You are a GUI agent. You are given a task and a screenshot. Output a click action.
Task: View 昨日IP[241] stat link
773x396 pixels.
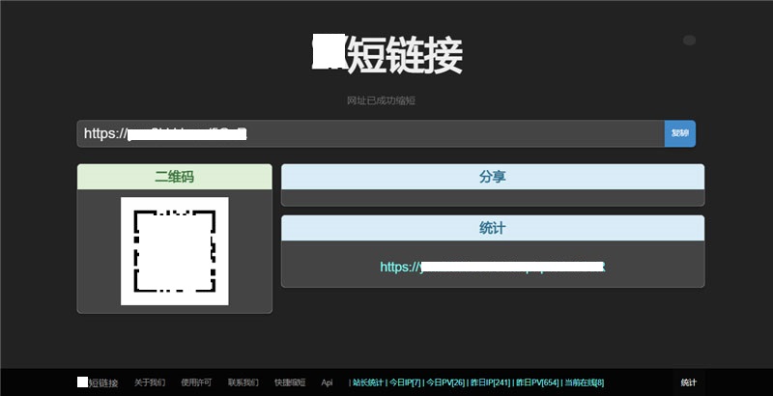click(489, 382)
